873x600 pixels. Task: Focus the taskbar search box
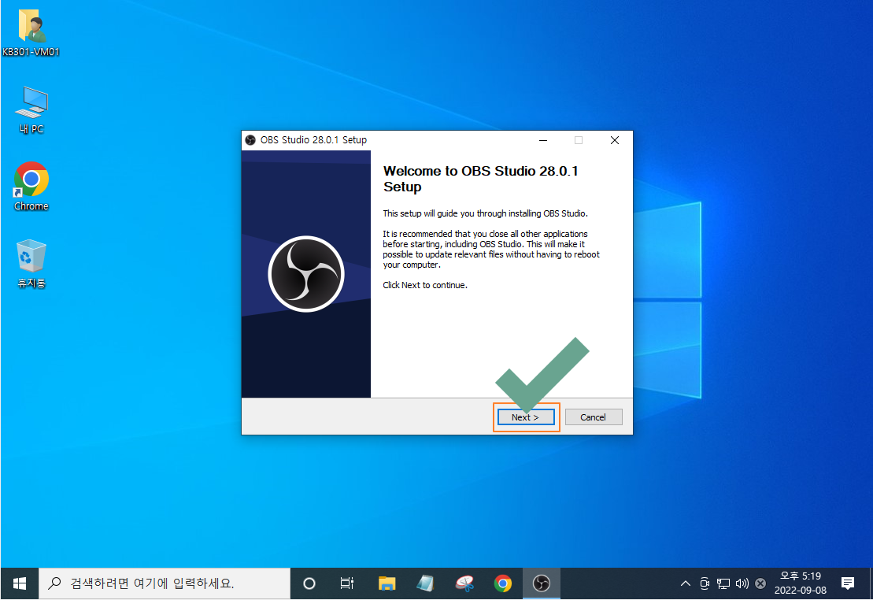pos(165,583)
